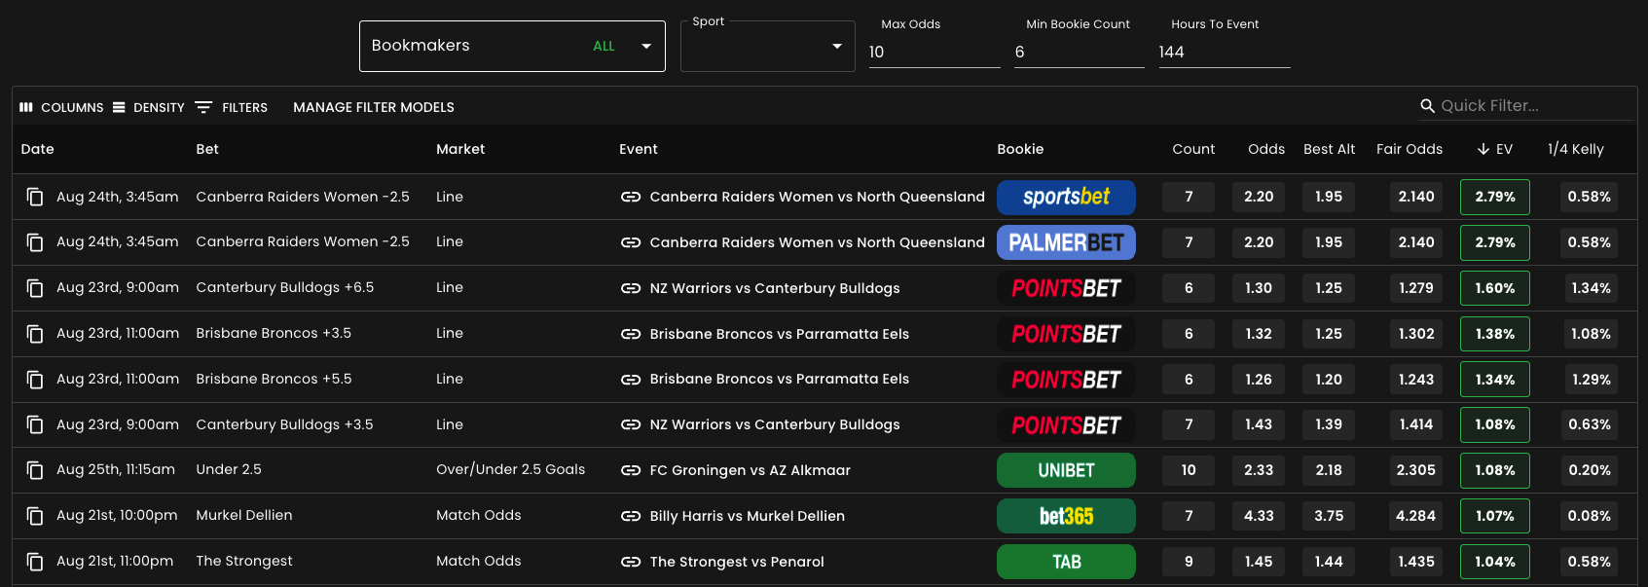Copy the Canberra Raiders Sportsbet bet row

point(35,197)
